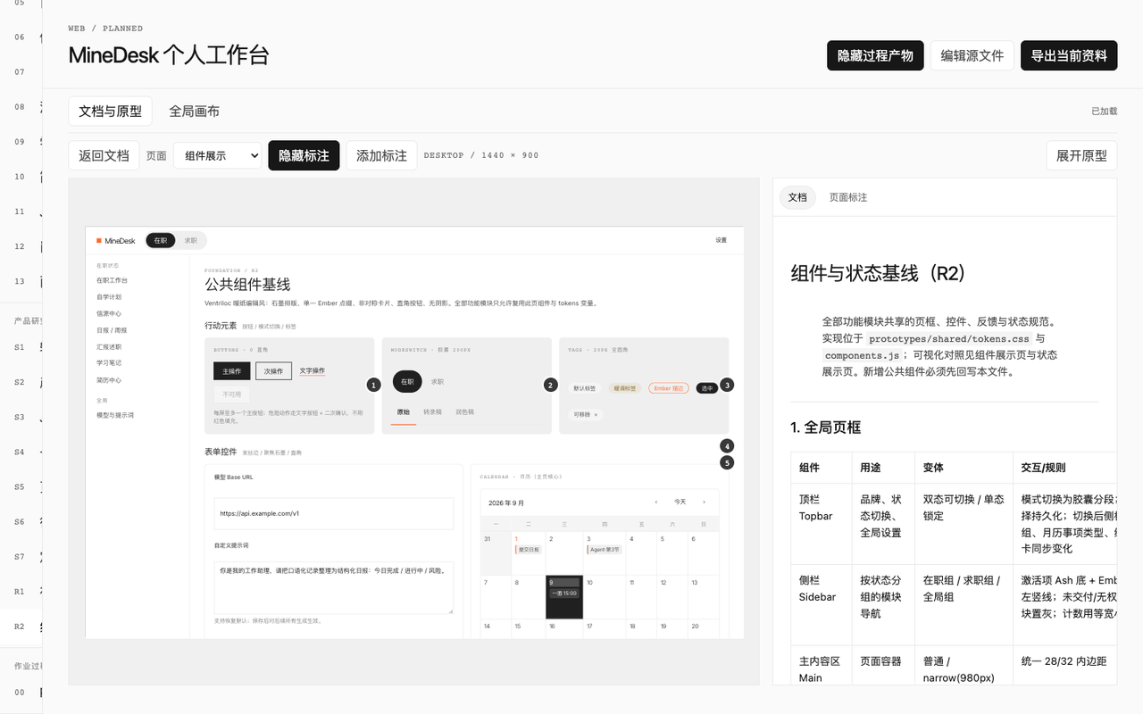Select the 提交日报 calendar event

point(528,550)
